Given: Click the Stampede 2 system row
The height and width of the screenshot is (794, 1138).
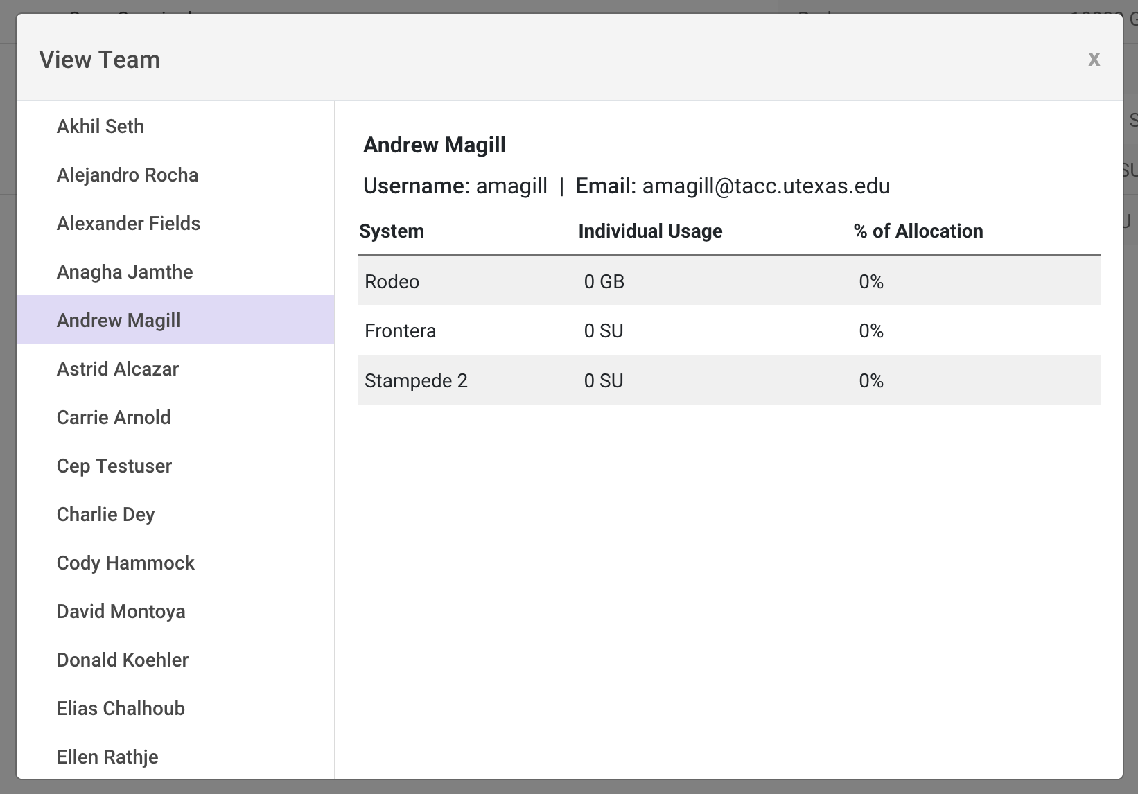Looking at the screenshot, I should click(x=728, y=380).
